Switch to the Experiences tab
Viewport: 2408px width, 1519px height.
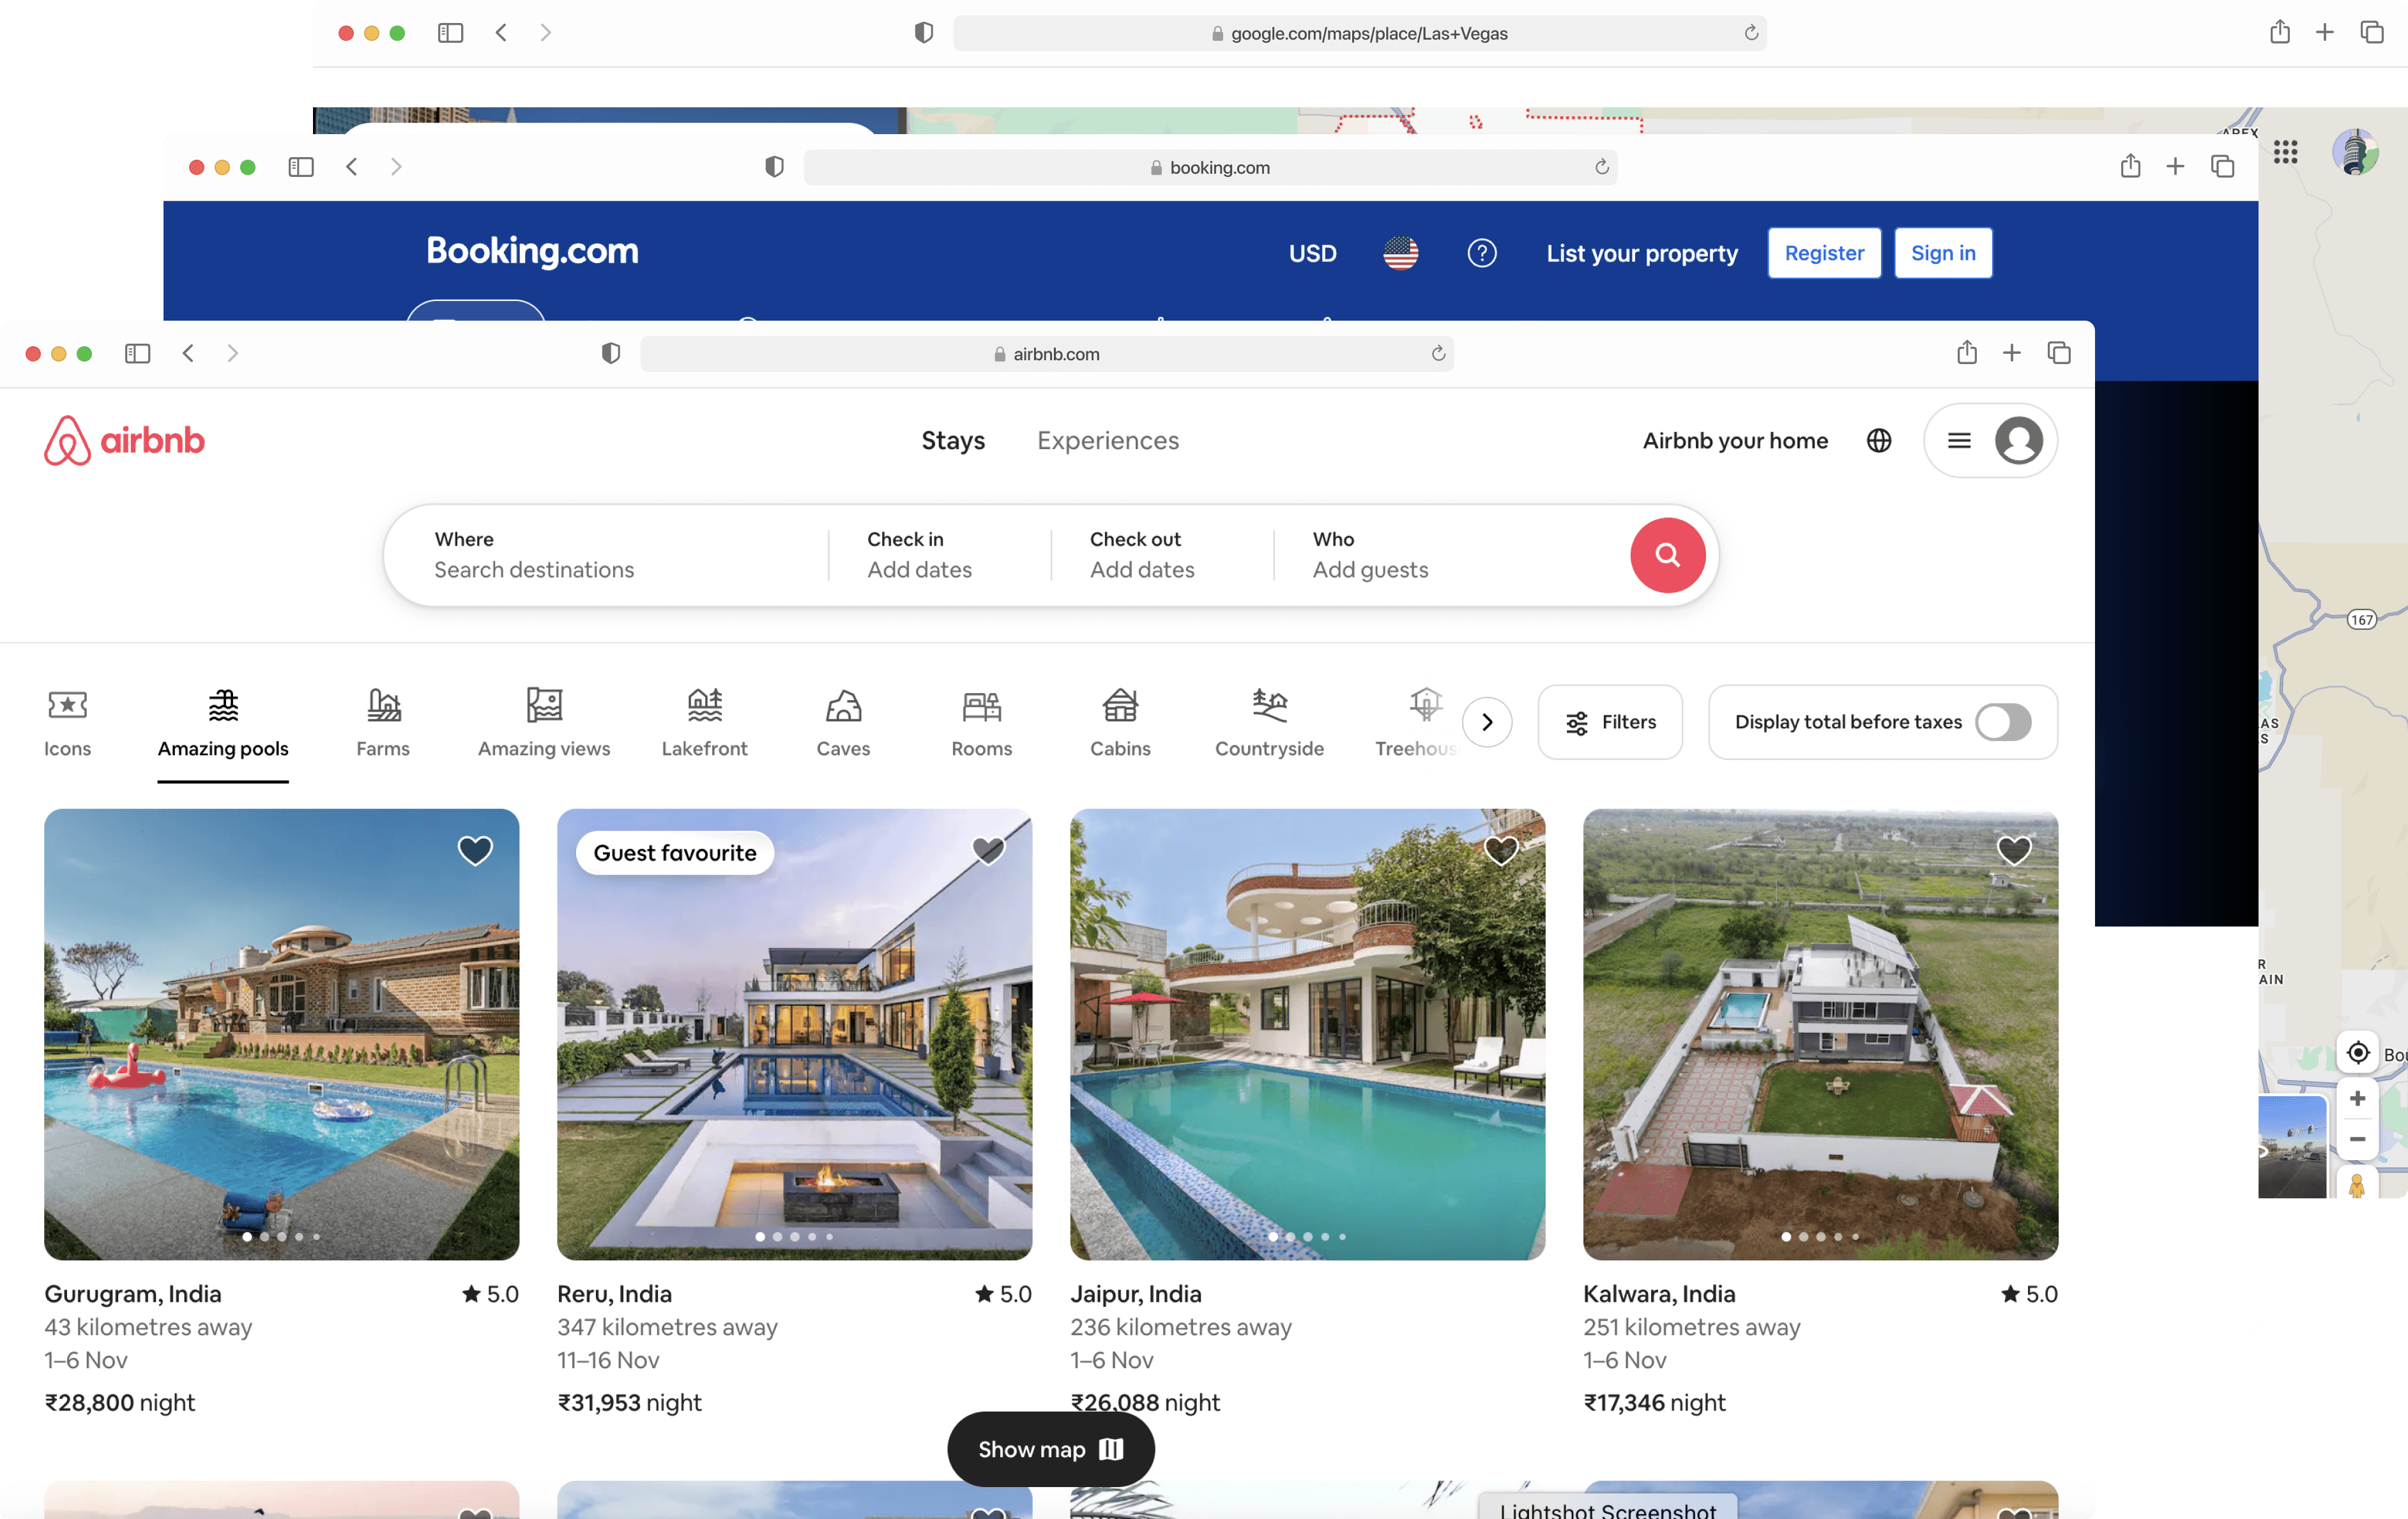pyautogui.click(x=1107, y=440)
